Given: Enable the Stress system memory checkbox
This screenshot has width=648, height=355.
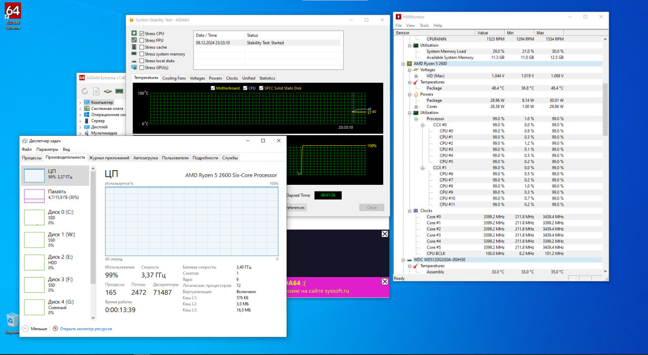Looking at the screenshot, I should click(x=142, y=54).
